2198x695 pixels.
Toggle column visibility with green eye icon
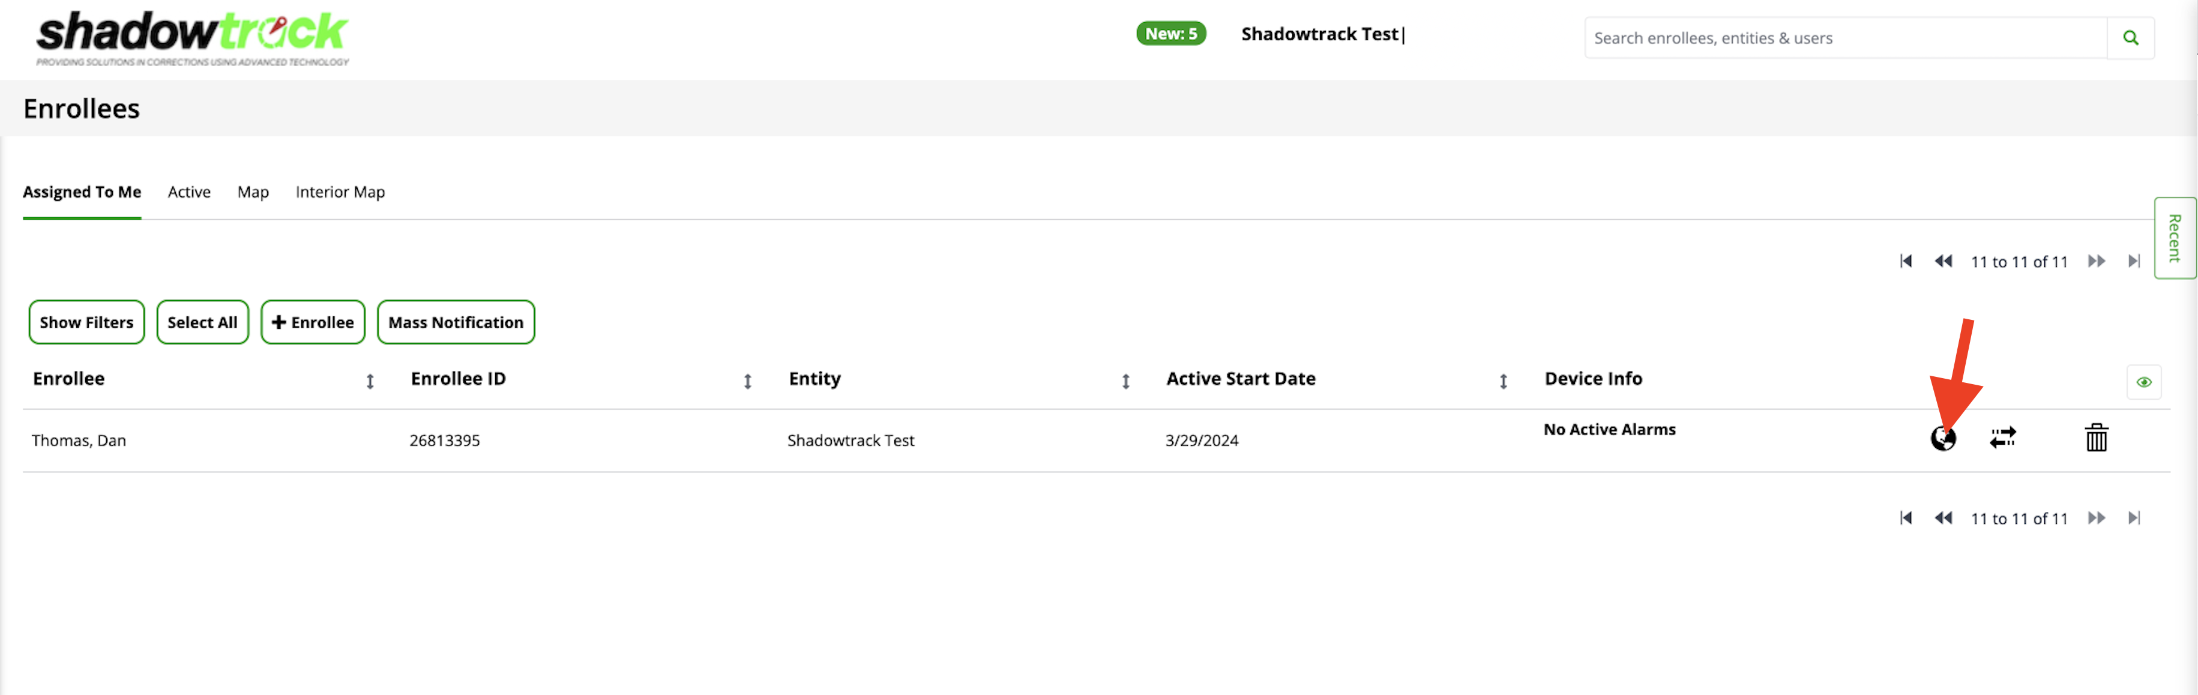coord(2143,382)
